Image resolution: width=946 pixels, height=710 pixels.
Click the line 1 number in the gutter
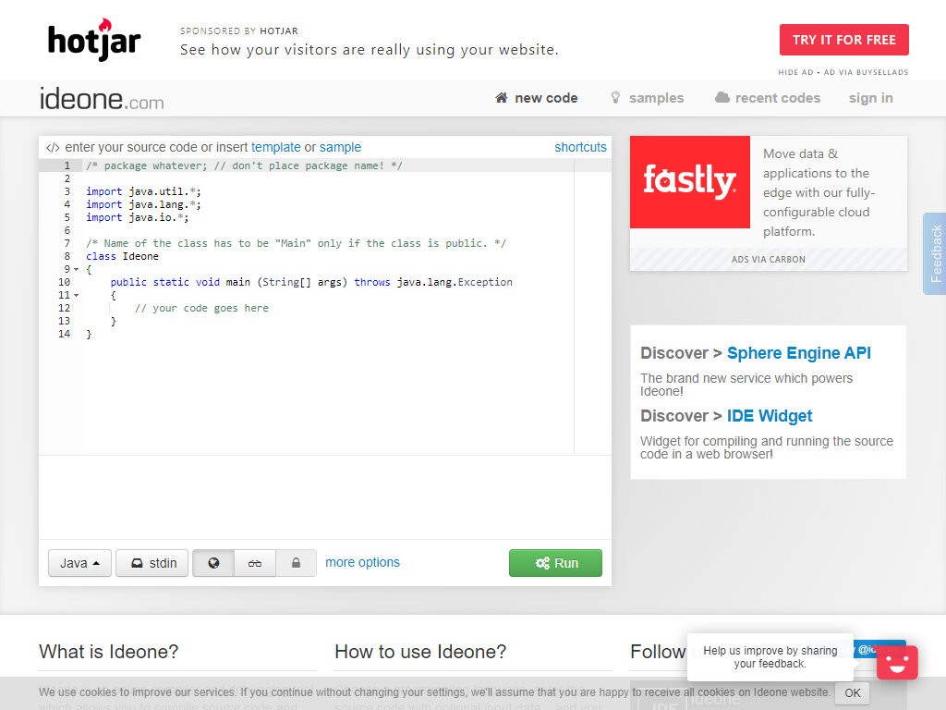click(x=67, y=165)
